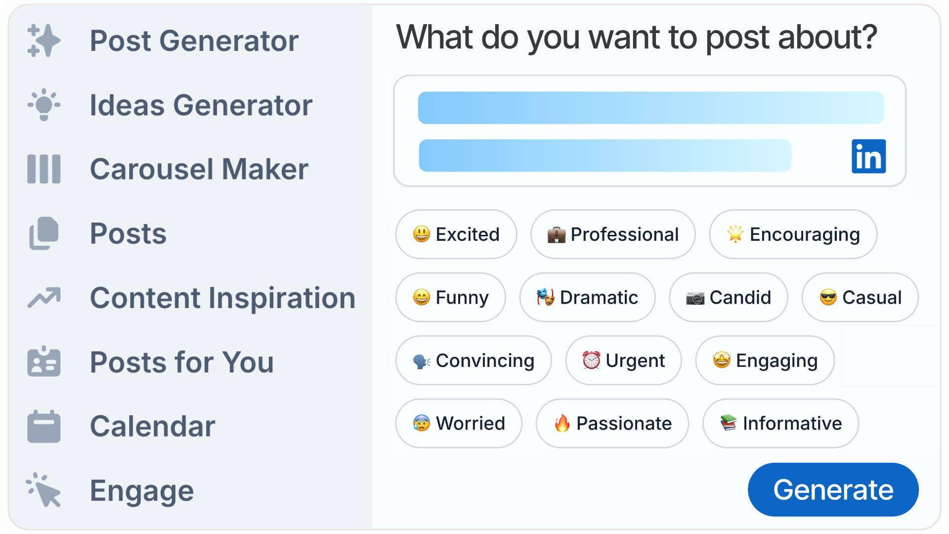Open the Calendar icon in the sidebar

(43, 425)
